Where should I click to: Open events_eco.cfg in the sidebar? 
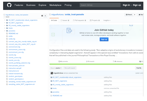14,60
